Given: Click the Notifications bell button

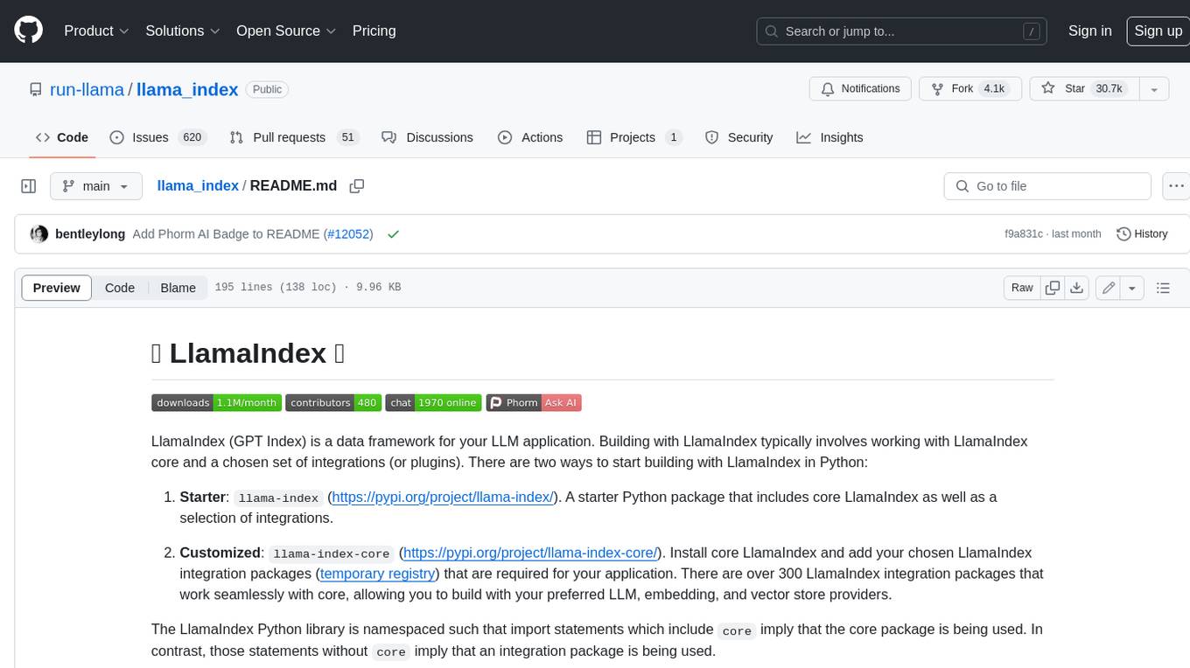Looking at the screenshot, I should [860, 89].
